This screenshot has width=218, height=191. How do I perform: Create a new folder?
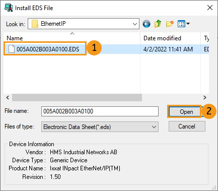[x=170, y=24]
